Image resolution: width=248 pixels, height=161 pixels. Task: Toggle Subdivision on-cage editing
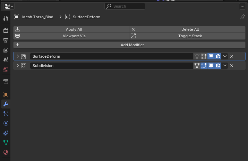point(197,66)
